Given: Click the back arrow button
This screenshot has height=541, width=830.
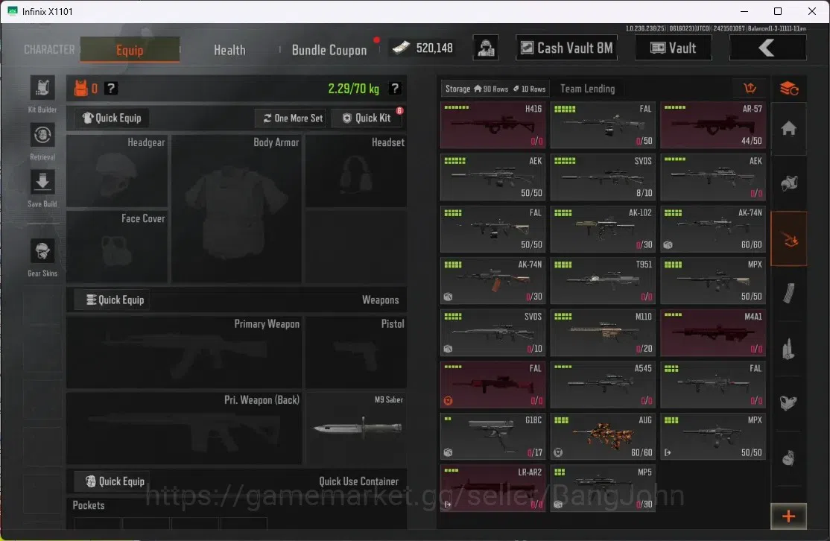Looking at the screenshot, I should point(767,48).
